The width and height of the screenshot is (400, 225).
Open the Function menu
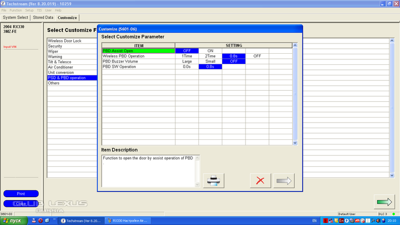[x=16, y=10]
